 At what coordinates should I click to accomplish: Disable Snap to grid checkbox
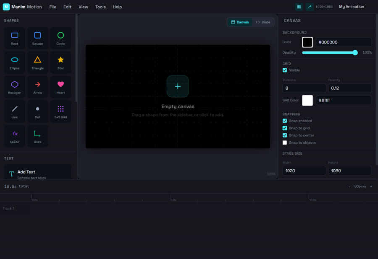285,128
